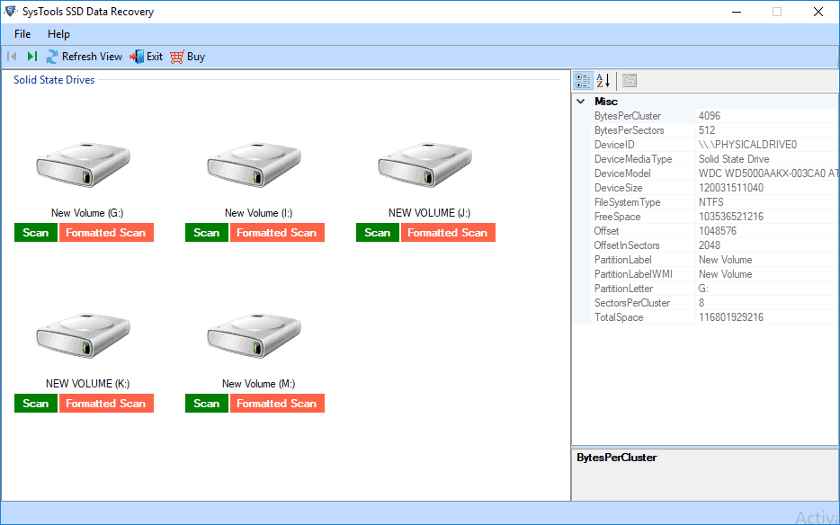Open the File menu
Image resolution: width=840 pixels, height=525 pixels.
[22, 34]
